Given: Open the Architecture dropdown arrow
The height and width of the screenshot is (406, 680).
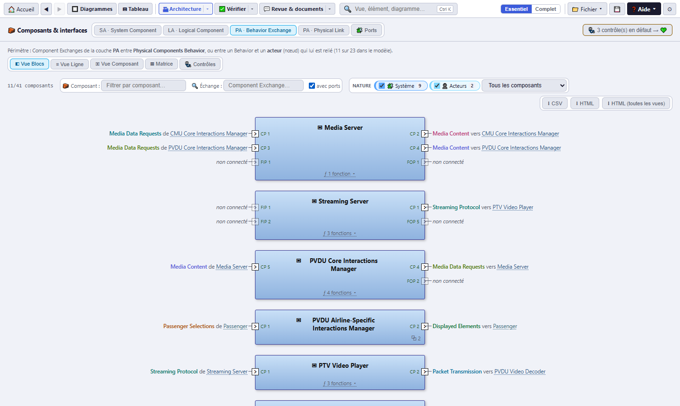Looking at the screenshot, I should tap(207, 9).
